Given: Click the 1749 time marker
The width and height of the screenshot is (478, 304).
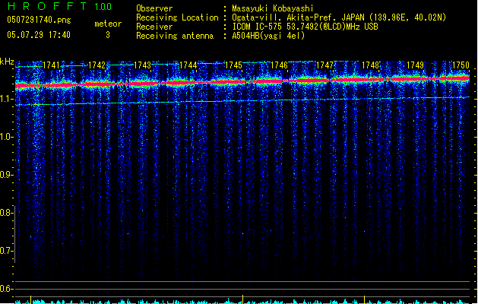Looking at the screenshot, I should pyautogui.click(x=415, y=65).
